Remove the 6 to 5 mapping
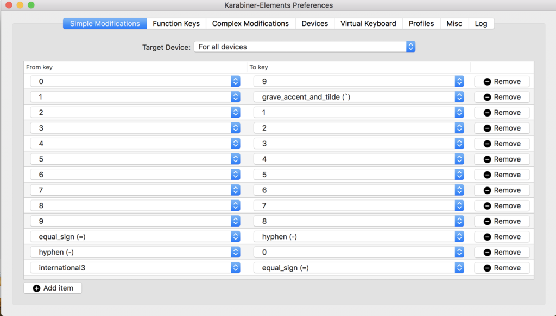The image size is (556, 316). tap(502, 175)
